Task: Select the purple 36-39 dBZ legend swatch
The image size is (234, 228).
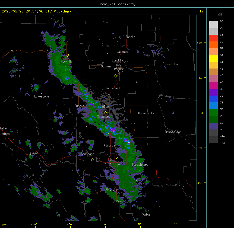Action: (213, 92)
